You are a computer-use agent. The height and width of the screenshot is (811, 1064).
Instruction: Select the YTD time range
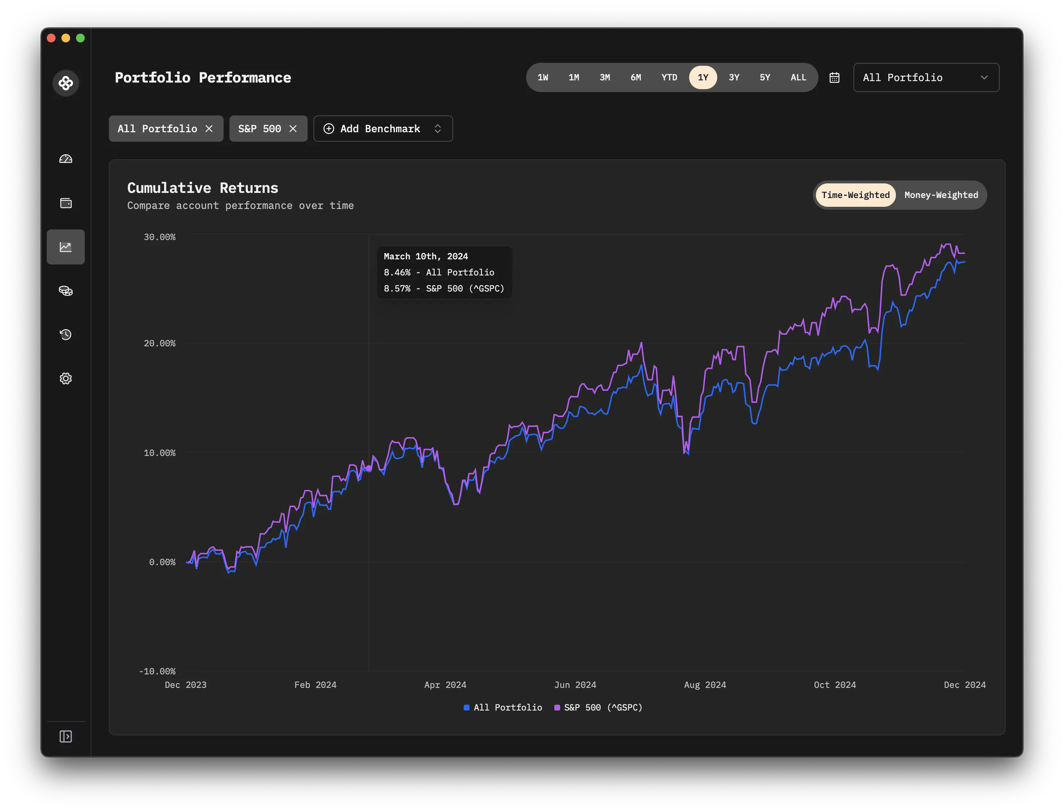pyautogui.click(x=669, y=77)
